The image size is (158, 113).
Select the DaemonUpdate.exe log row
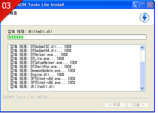[43, 71]
